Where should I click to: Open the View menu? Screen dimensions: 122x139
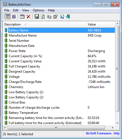[x=25, y=10]
